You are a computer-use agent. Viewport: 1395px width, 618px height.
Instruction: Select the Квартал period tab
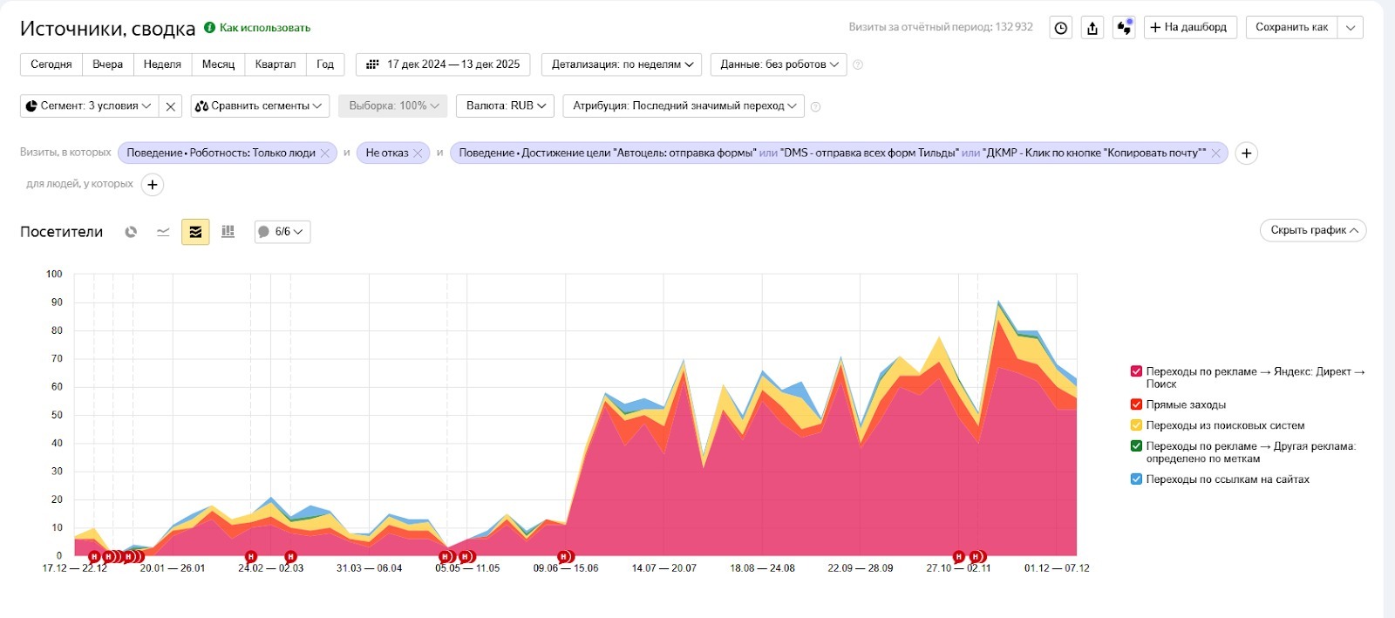276,65
